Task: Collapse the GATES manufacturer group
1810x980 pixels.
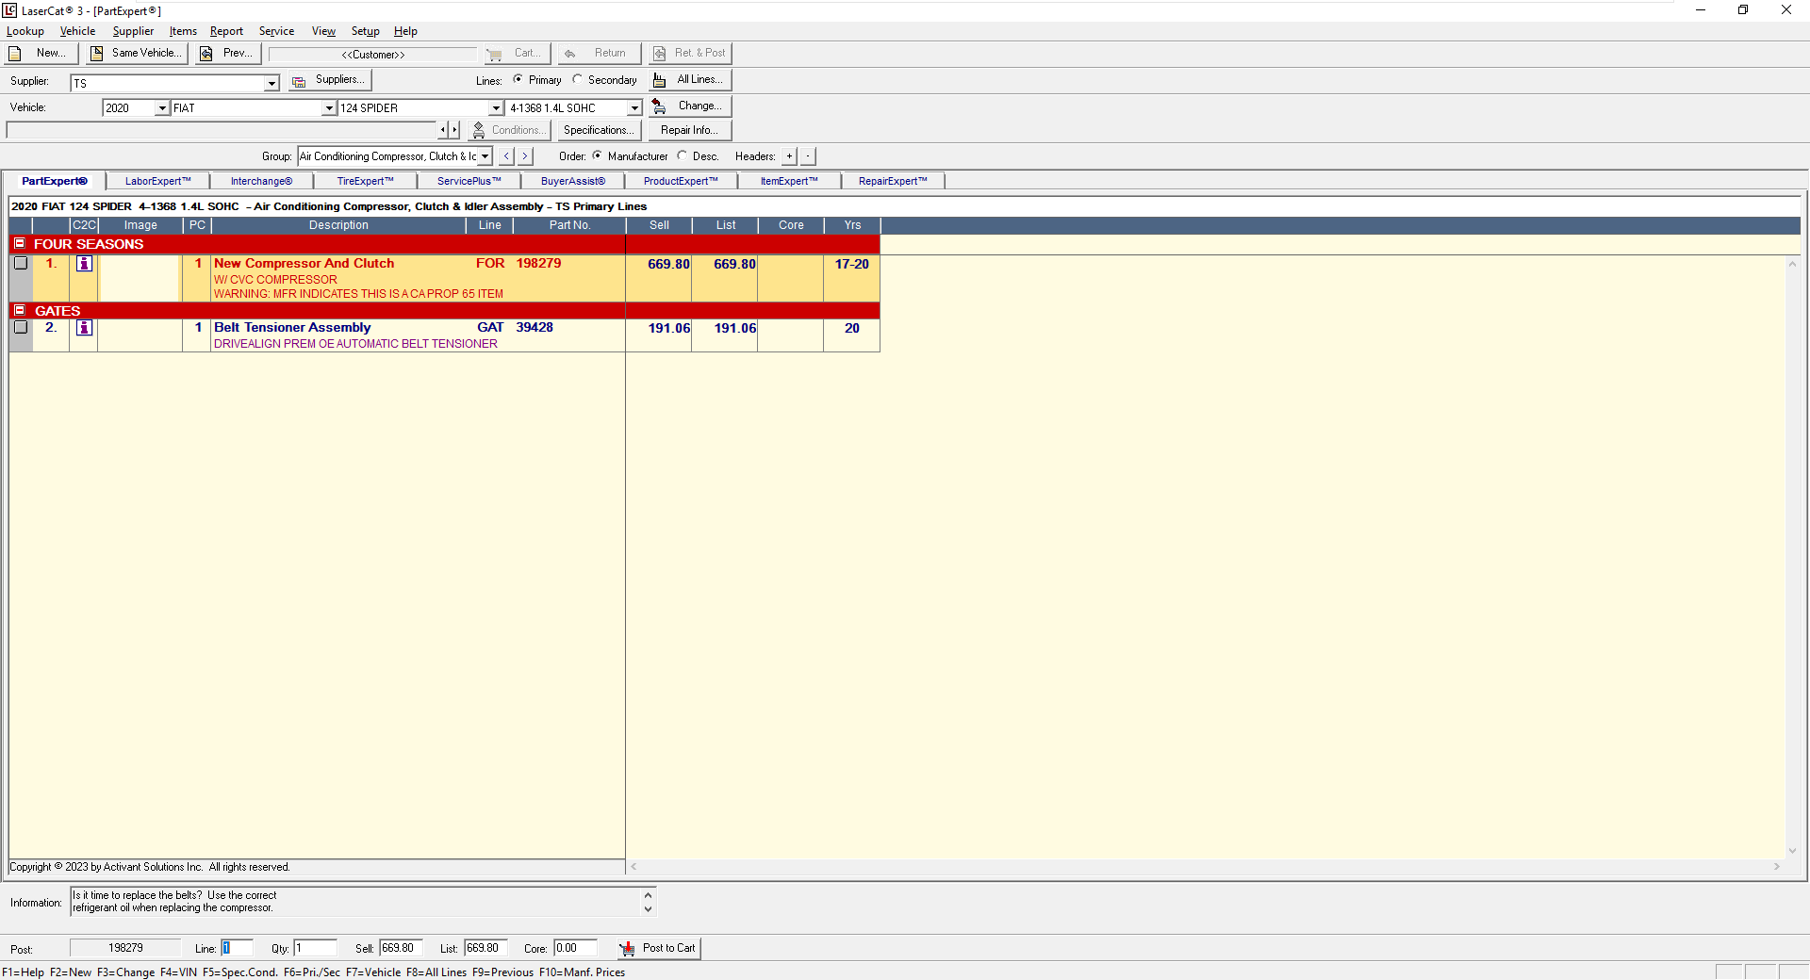Action: (x=20, y=310)
